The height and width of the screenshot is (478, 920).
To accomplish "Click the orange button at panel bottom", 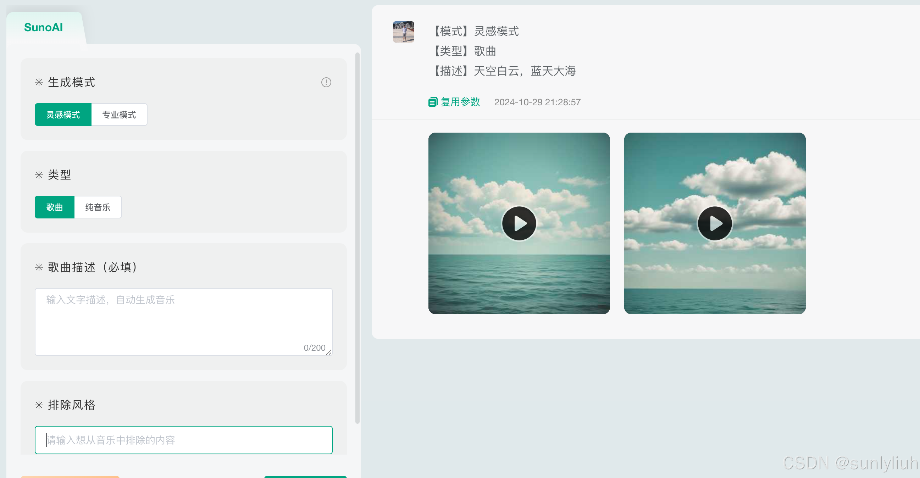I will click(70, 477).
